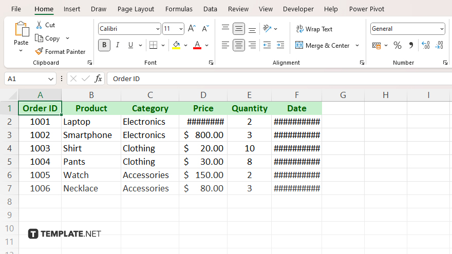Screen dimensions: 452x254
Task: Switch to the Power Pivot tab
Action: tap(367, 9)
